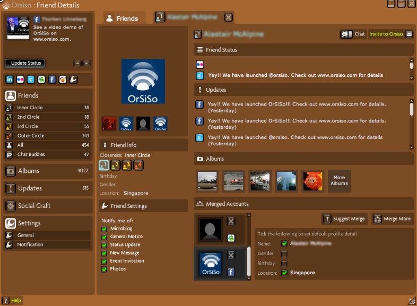Uncheck the default Location Singapore checkbox

pos(284,273)
